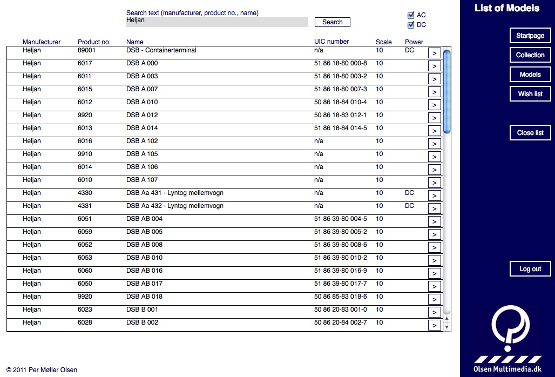Click the Olsen Multimedia logo
The width and height of the screenshot is (555, 377).
pyautogui.click(x=507, y=339)
